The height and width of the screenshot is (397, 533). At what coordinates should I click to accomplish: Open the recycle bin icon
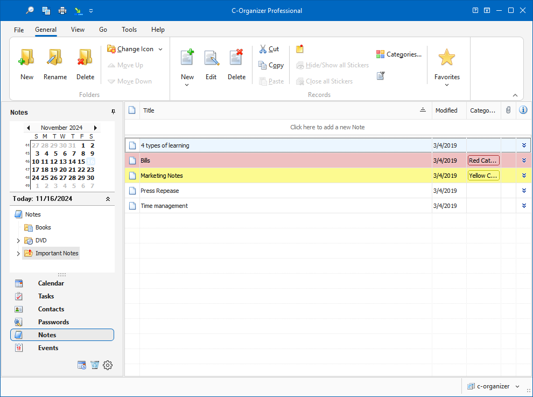[x=95, y=365]
